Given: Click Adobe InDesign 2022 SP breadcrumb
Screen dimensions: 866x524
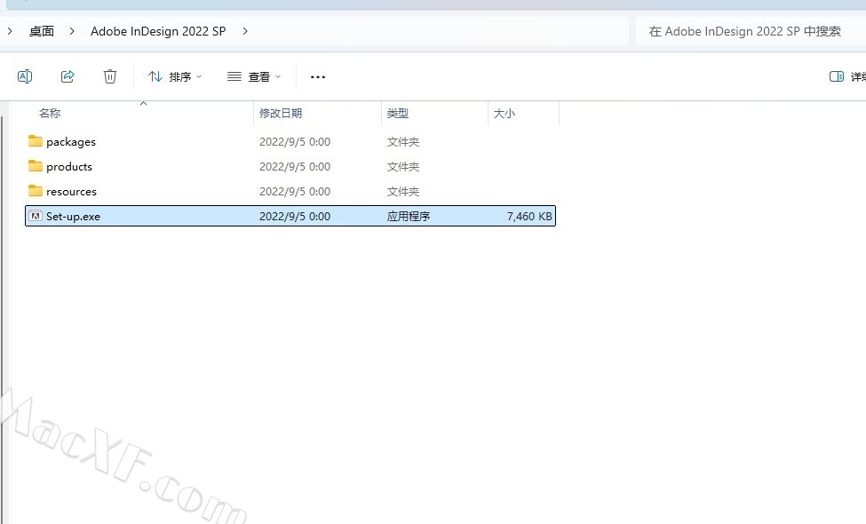Looking at the screenshot, I should (158, 31).
